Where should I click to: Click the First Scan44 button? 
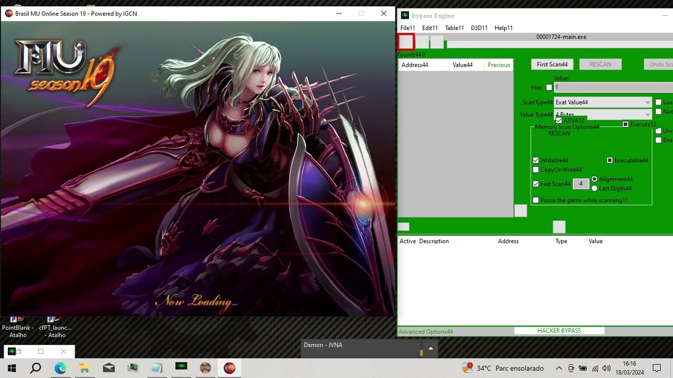click(x=552, y=64)
